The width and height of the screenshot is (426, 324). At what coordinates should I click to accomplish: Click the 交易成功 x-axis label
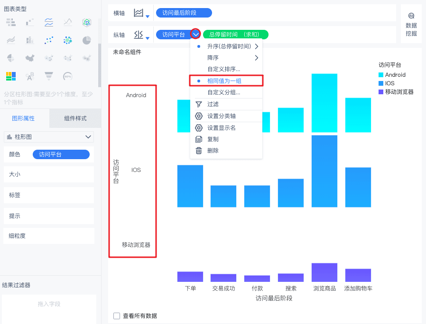coord(223,288)
